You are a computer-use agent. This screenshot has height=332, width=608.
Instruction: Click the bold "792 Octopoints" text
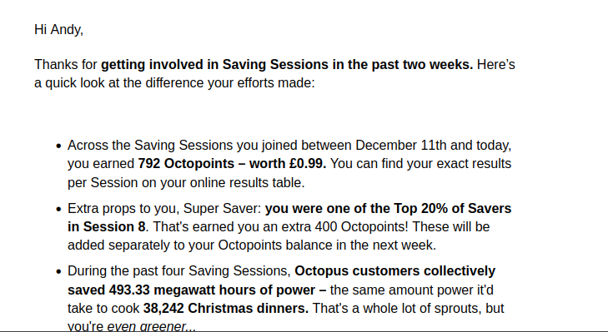[x=186, y=164]
